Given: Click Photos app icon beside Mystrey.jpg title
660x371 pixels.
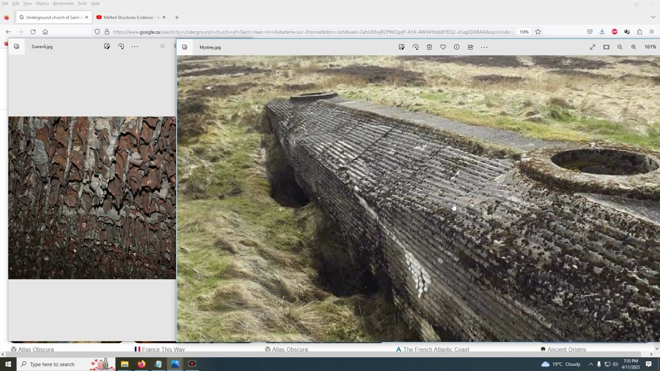Looking at the screenshot, I should click(x=185, y=47).
